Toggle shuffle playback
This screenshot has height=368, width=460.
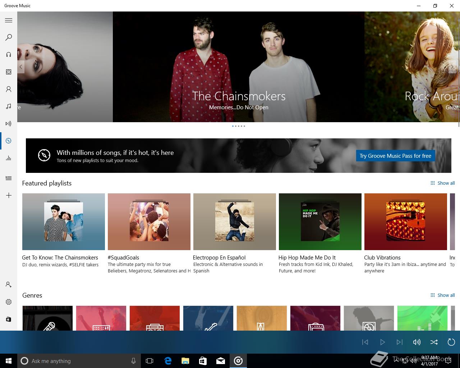point(434,342)
